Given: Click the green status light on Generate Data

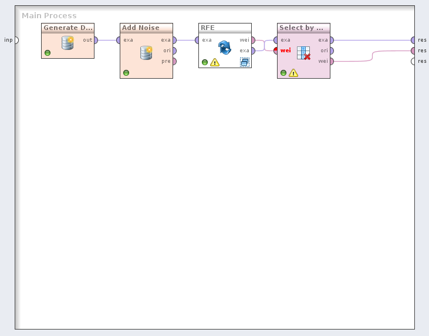Looking at the screenshot, I should (x=48, y=53).
